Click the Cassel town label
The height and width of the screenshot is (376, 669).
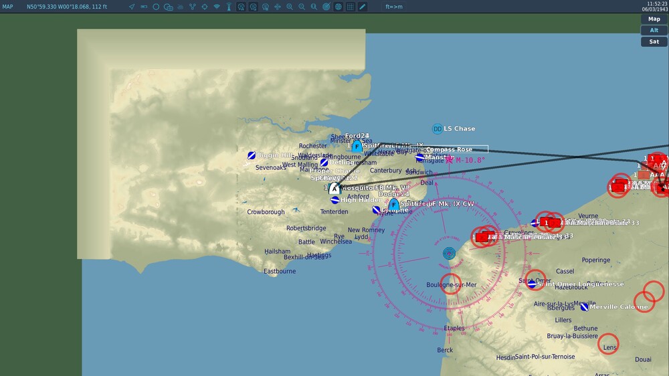[x=565, y=271]
